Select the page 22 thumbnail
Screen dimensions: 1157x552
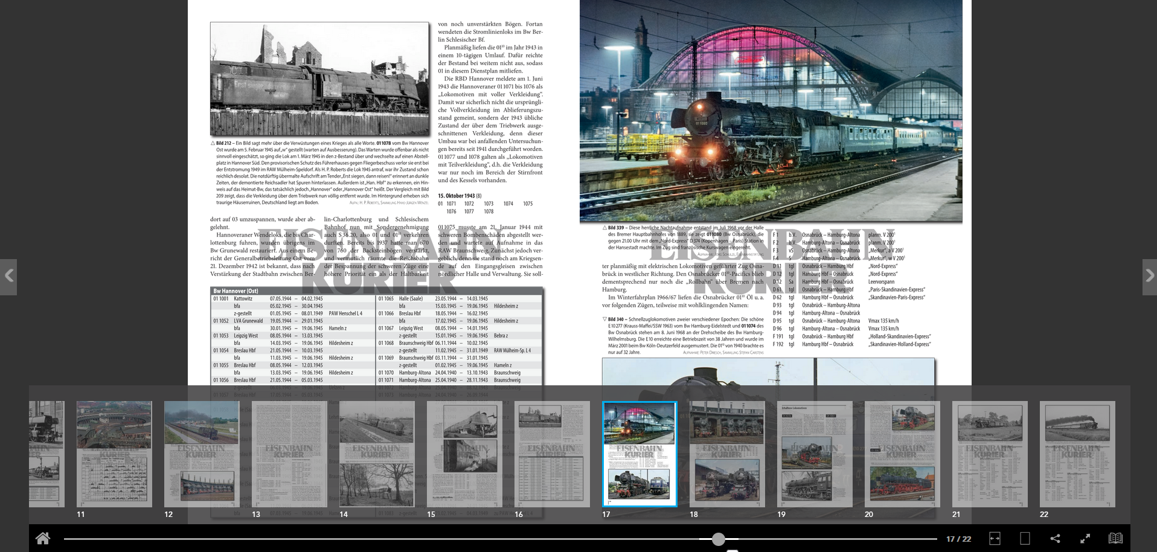tap(1077, 454)
